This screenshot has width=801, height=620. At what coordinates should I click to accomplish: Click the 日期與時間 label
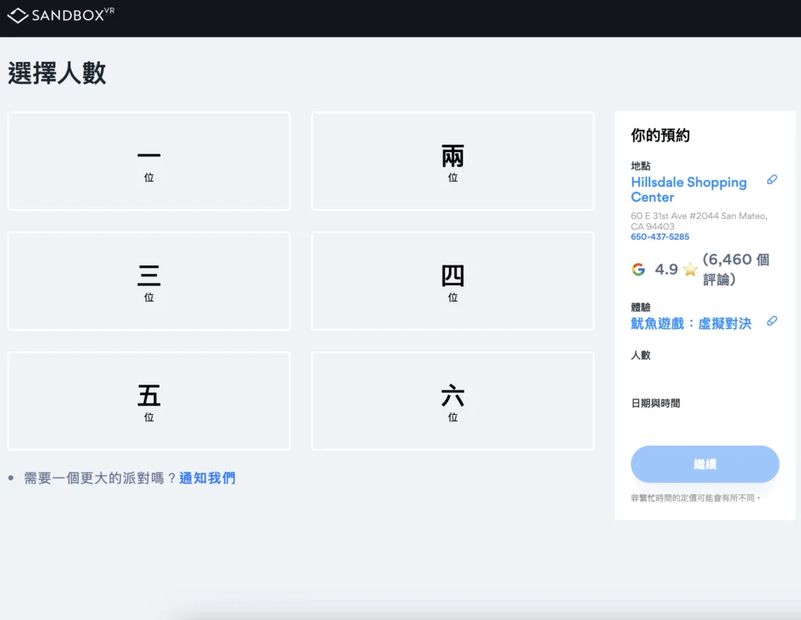click(656, 403)
